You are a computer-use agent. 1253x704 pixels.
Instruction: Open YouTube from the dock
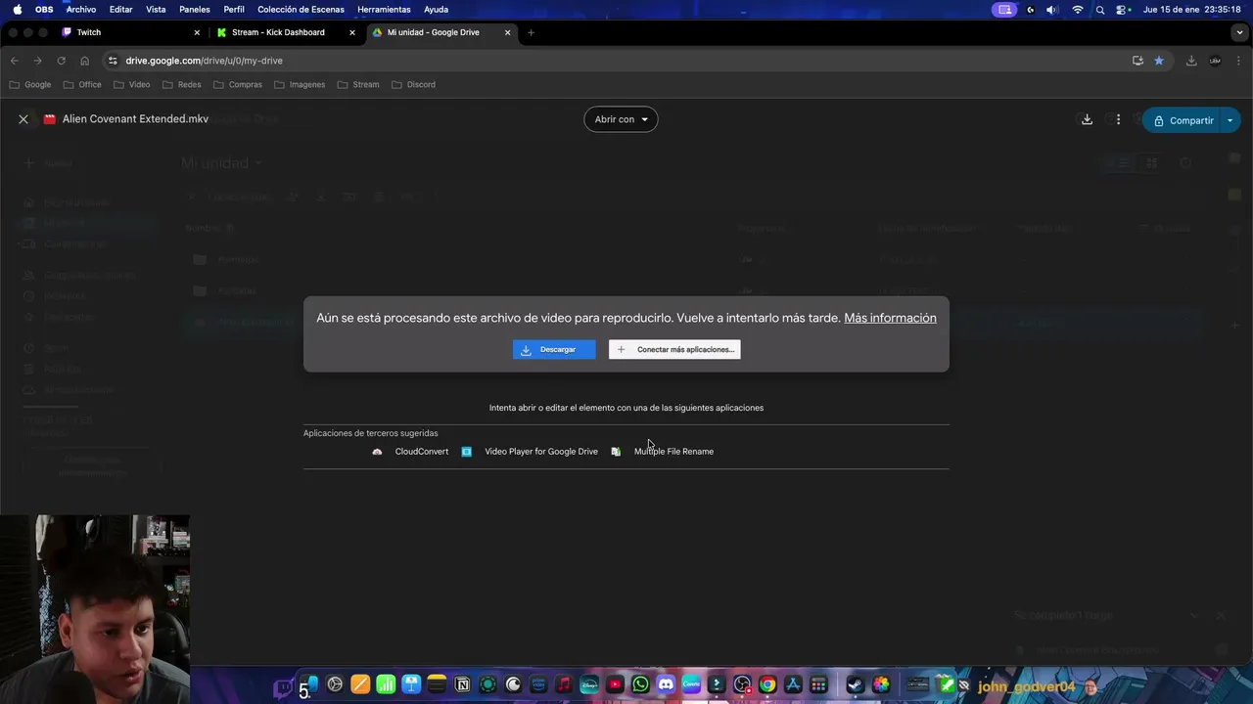pyautogui.click(x=615, y=684)
